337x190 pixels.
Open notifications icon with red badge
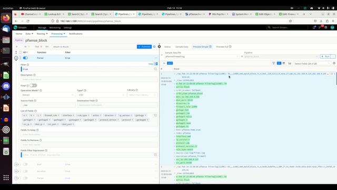click(320, 27)
